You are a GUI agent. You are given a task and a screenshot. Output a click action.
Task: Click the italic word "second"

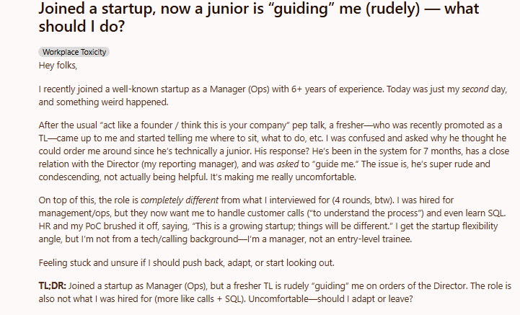point(475,89)
